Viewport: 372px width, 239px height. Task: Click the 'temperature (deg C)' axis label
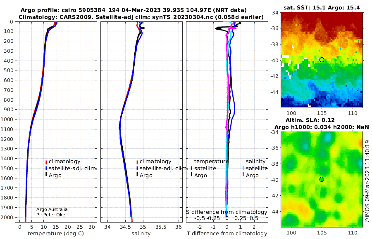point(56,233)
